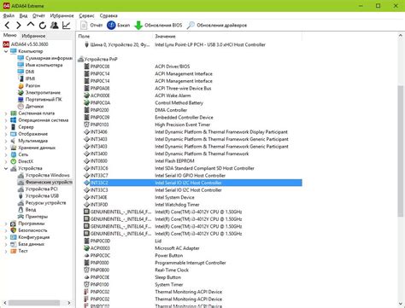Click the Портативный ПК icon
The width and height of the screenshot is (405, 308).
[21, 99]
